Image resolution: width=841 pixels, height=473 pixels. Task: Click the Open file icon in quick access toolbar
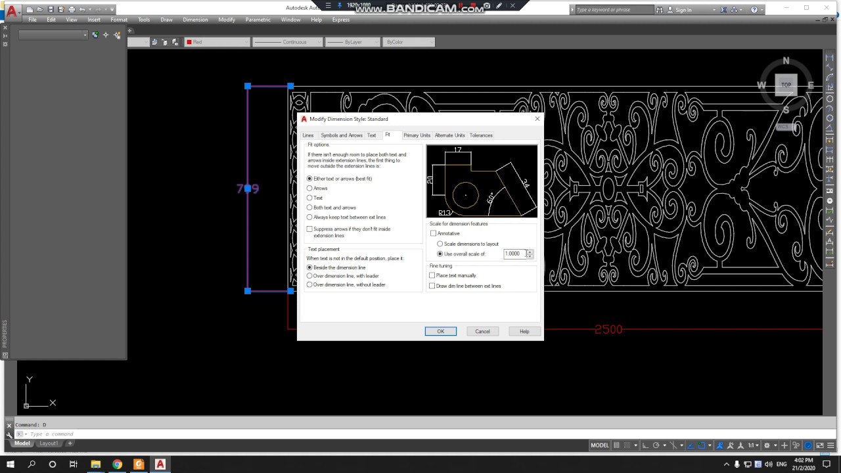pyautogui.click(x=40, y=9)
